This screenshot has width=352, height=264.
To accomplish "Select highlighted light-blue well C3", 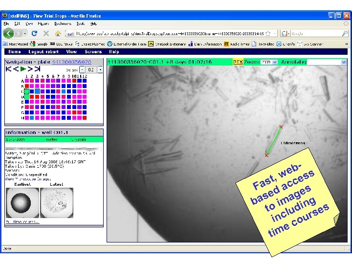I will (37, 91).
